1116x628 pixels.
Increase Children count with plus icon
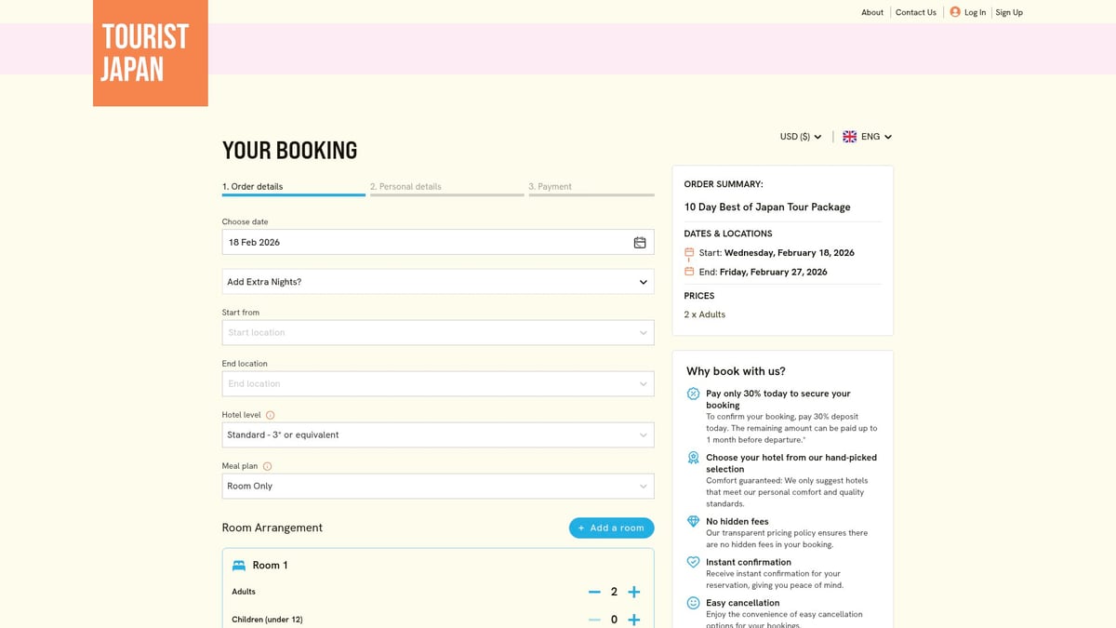pos(634,620)
